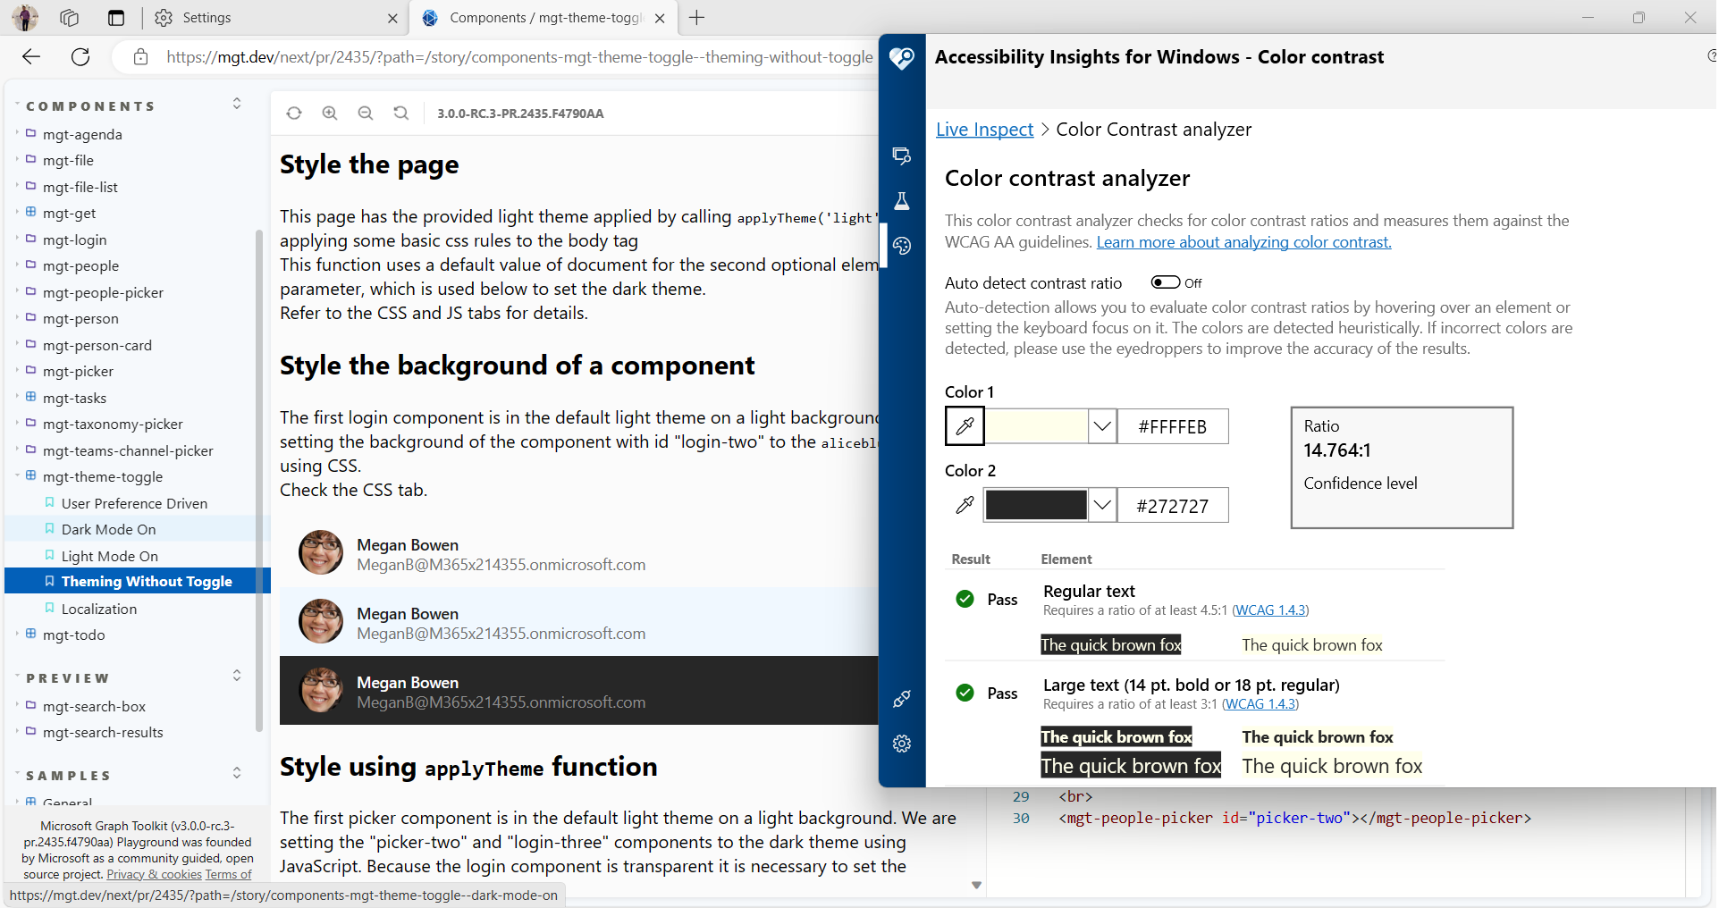This screenshot has height=908, width=1719.
Task: Pick Color 2 with the eyedropper
Action: click(965, 505)
